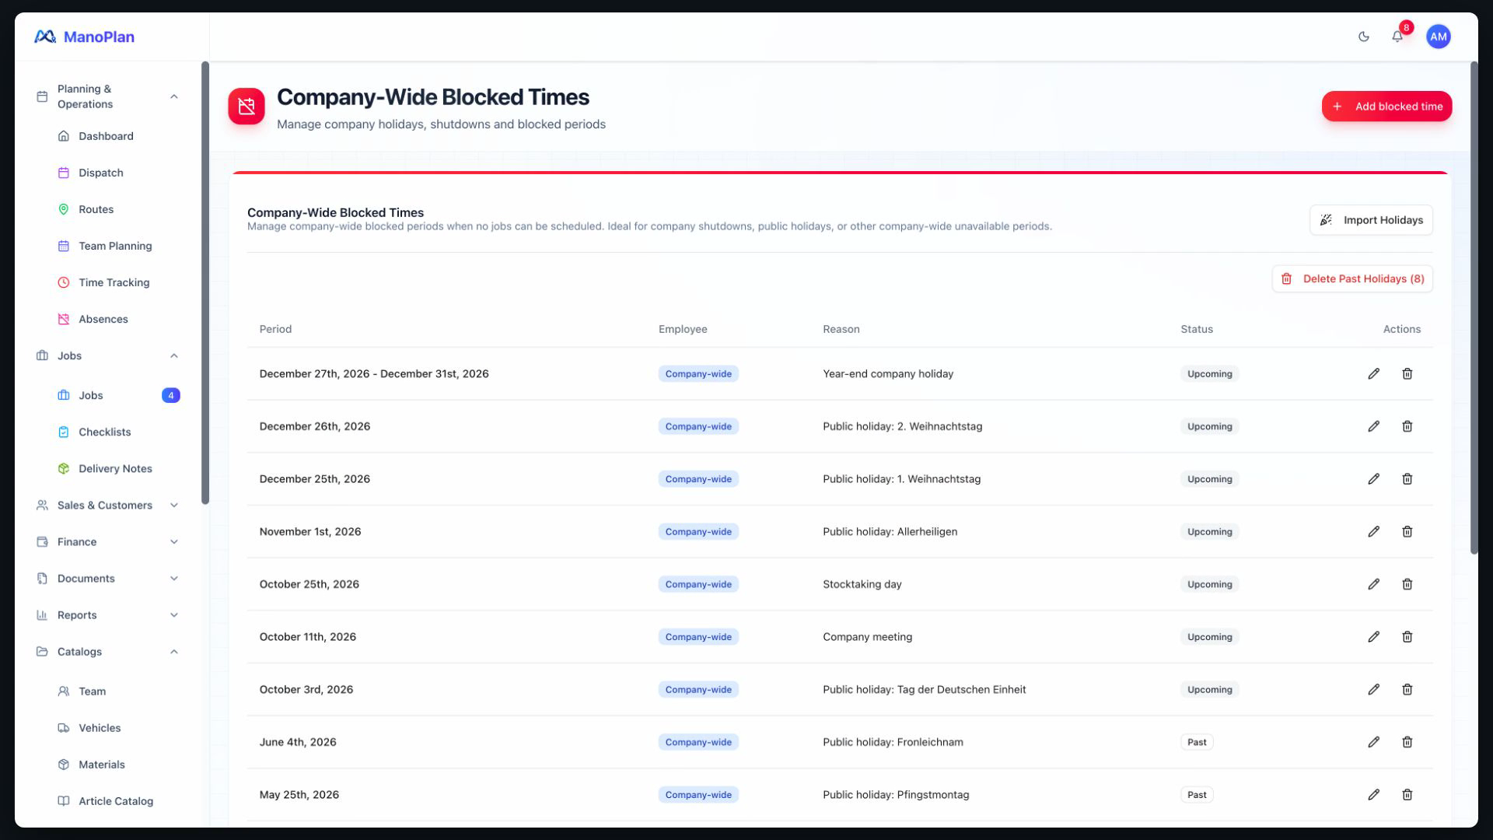This screenshot has height=840, width=1493.
Task: Edit the Fronleichnam holiday row
Action: [1373, 742]
